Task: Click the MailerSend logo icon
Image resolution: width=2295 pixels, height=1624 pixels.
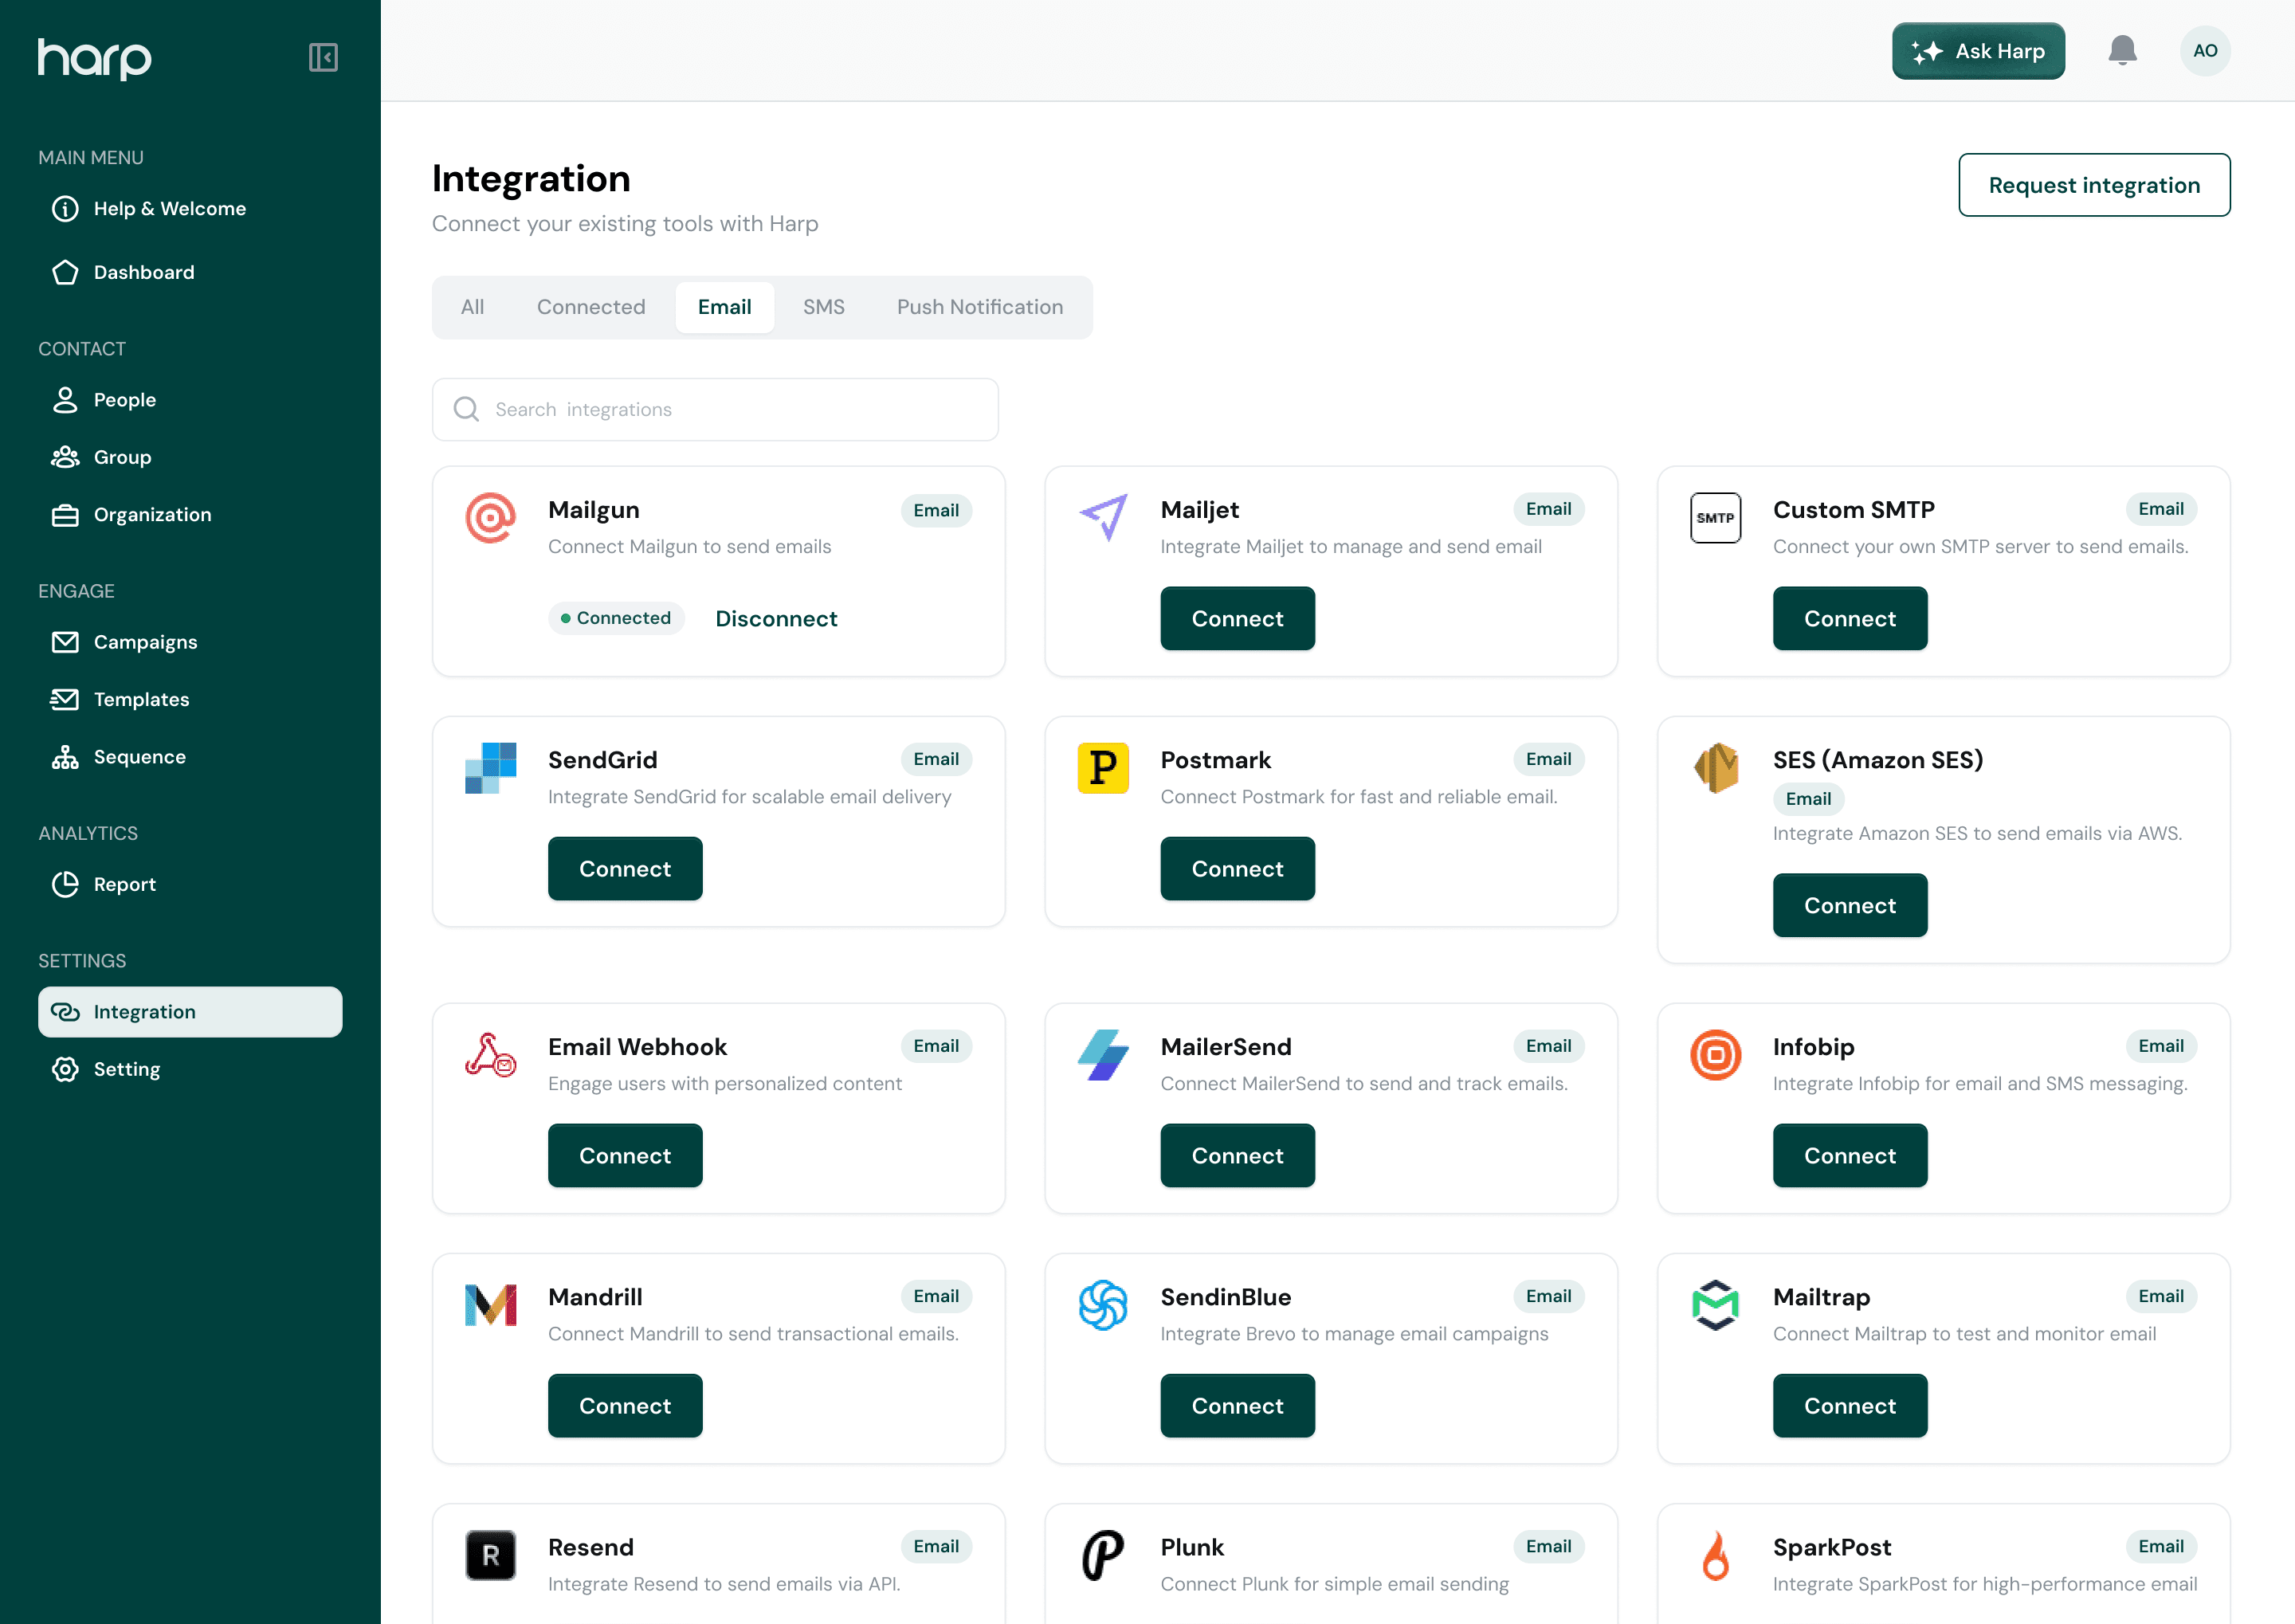Action: coord(1103,1055)
